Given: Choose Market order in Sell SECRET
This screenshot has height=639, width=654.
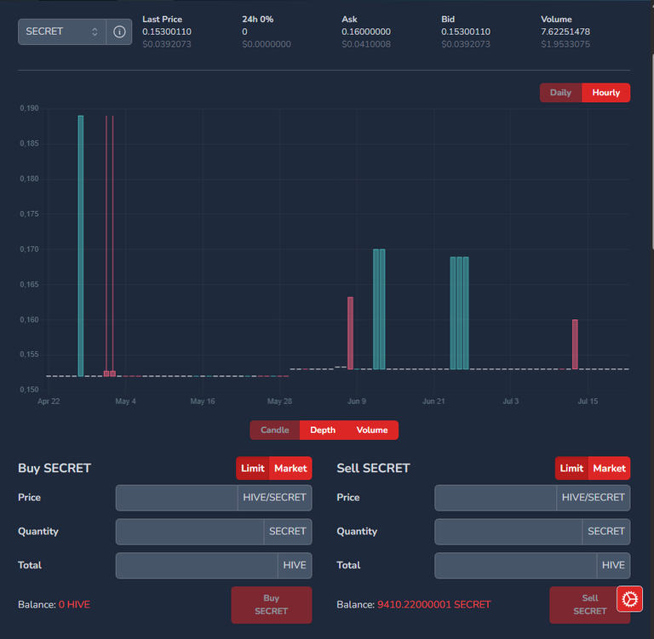Looking at the screenshot, I should (609, 468).
